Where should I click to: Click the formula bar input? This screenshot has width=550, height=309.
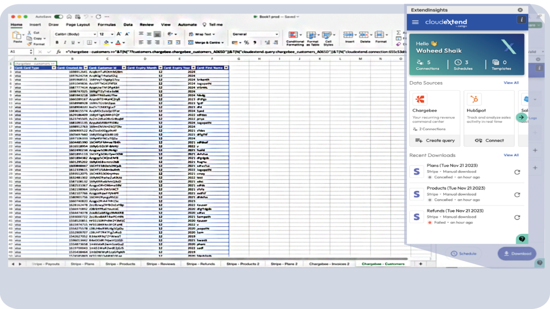pyautogui.click(x=237, y=52)
